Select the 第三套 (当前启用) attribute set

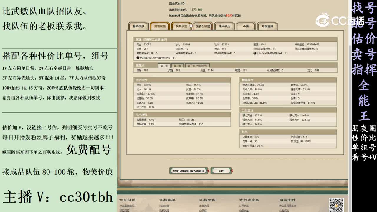[197, 66]
